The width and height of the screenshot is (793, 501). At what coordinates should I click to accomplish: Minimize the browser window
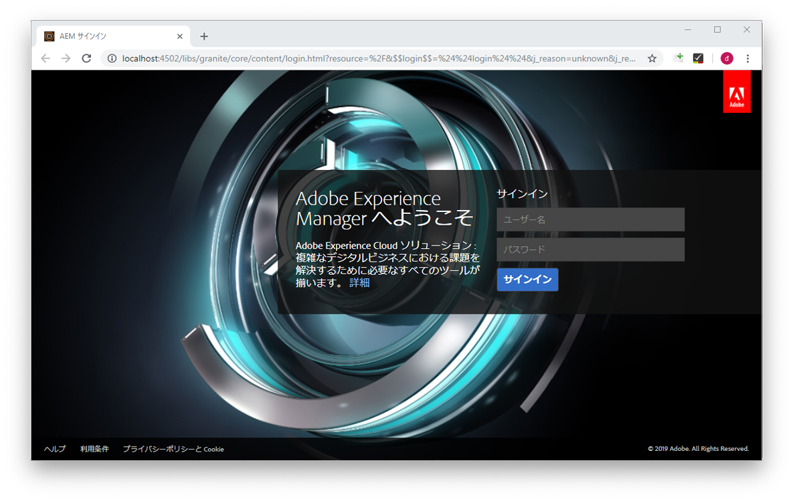point(688,30)
